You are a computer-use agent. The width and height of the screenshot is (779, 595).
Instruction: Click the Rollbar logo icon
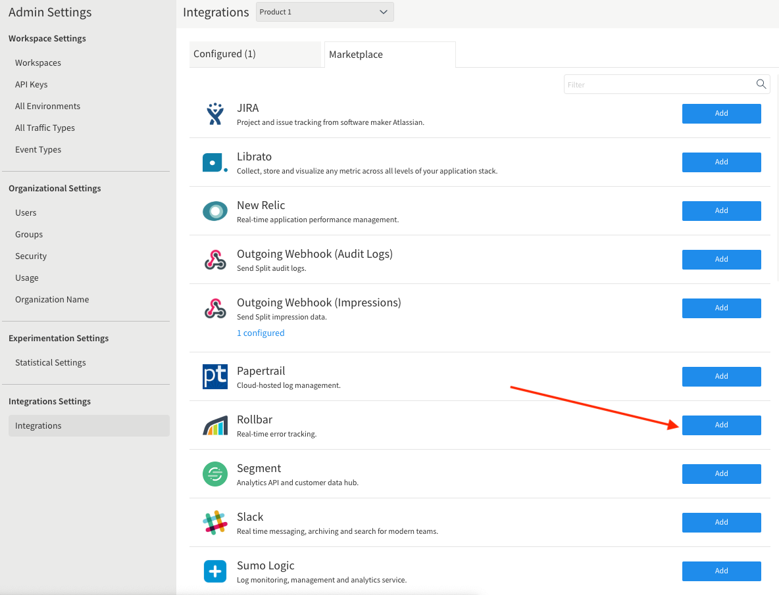point(215,425)
